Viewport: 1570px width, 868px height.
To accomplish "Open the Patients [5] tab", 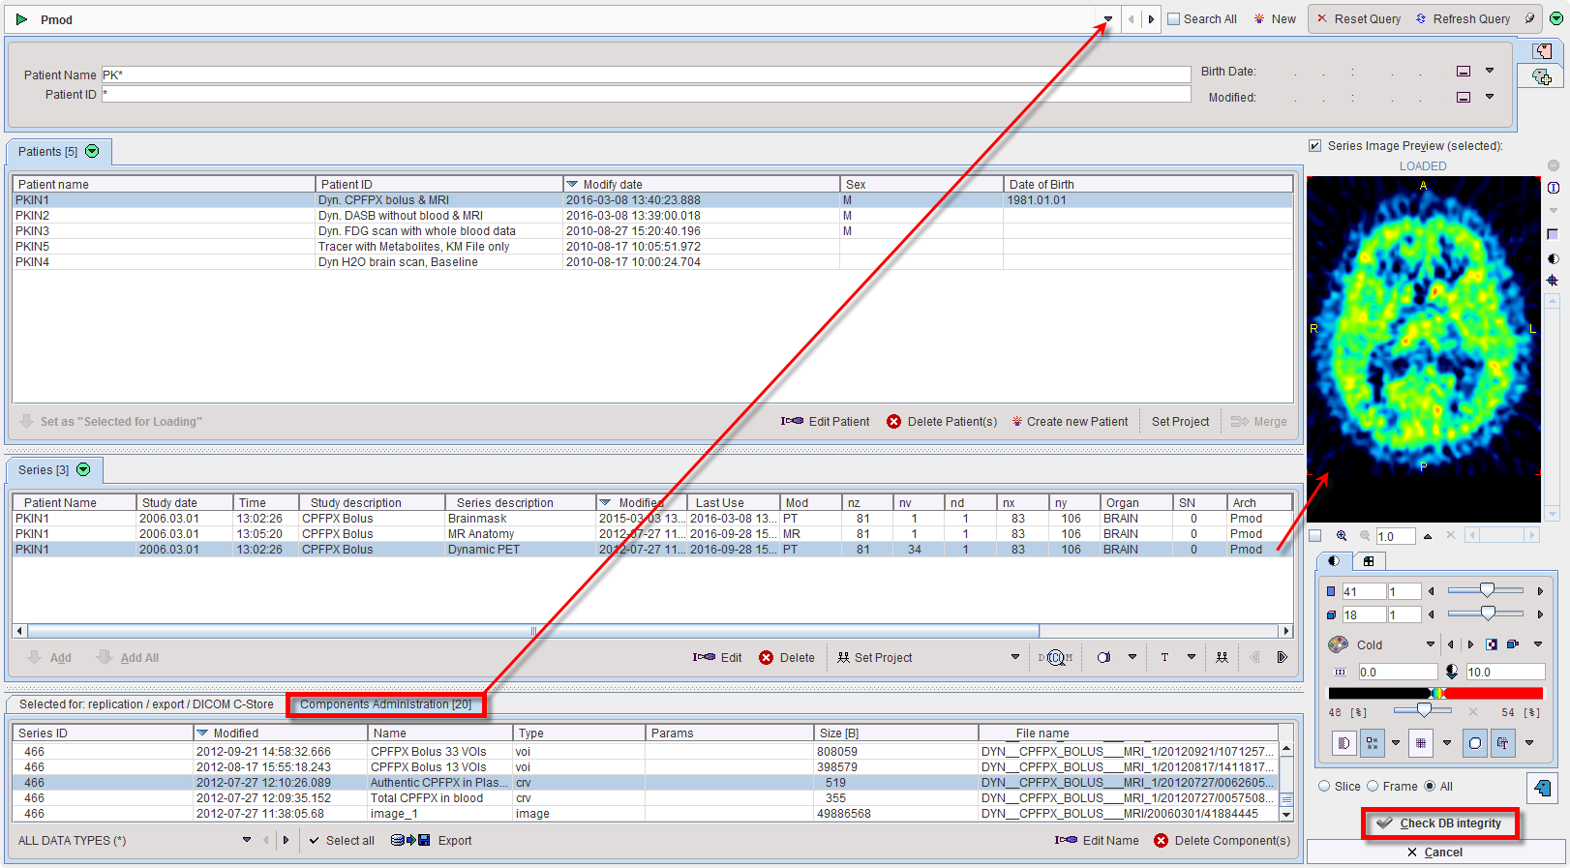I will [59, 151].
